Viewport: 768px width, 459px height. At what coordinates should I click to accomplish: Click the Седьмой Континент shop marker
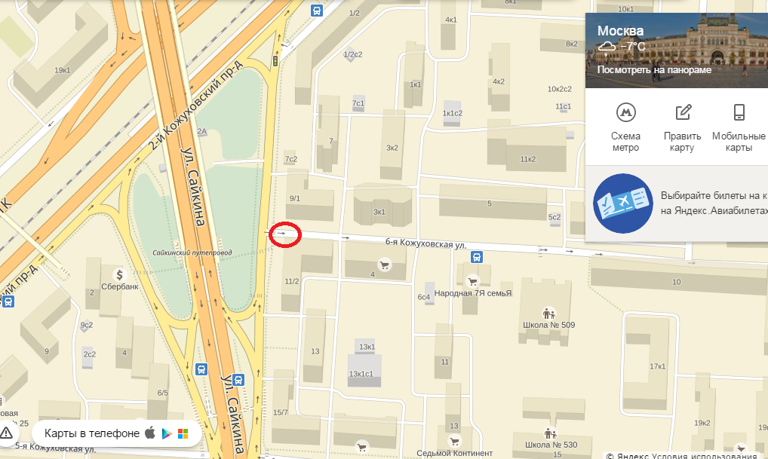tap(454, 441)
